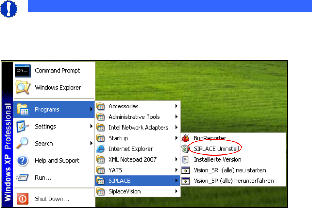The width and height of the screenshot is (312, 208).
Task: Select YATS text label
Action: coord(115,170)
